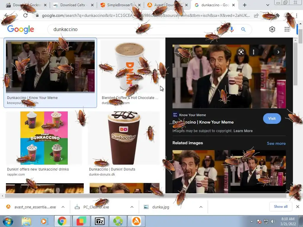The height and width of the screenshot is (227, 303).
Task: Open the taskbar clock showing 8:10 AM
Action: [x=288, y=221]
